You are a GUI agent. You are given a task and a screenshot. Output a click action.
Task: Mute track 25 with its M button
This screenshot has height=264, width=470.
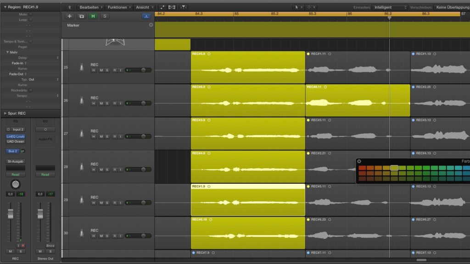(x=101, y=70)
